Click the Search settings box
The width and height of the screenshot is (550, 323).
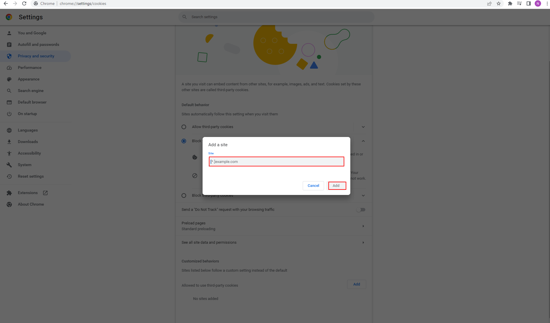tap(276, 17)
